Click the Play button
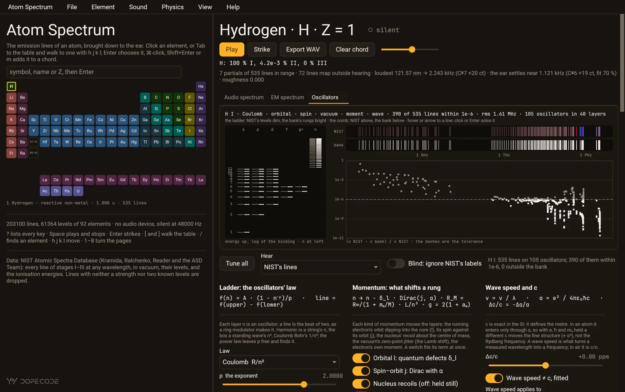The image size is (625, 392). pos(232,50)
